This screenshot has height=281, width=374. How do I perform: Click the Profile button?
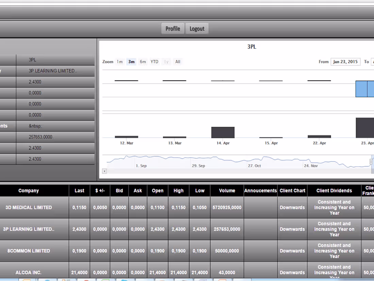(173, 29)
